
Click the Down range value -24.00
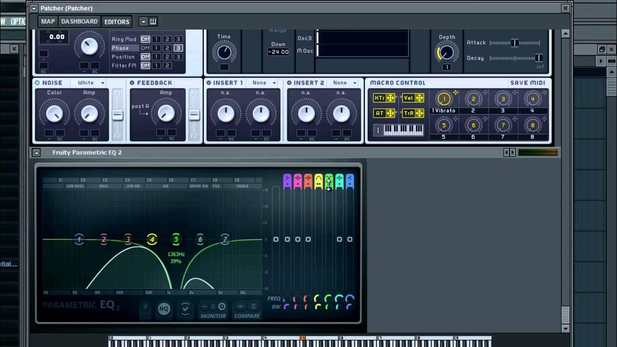click(279, 52)
